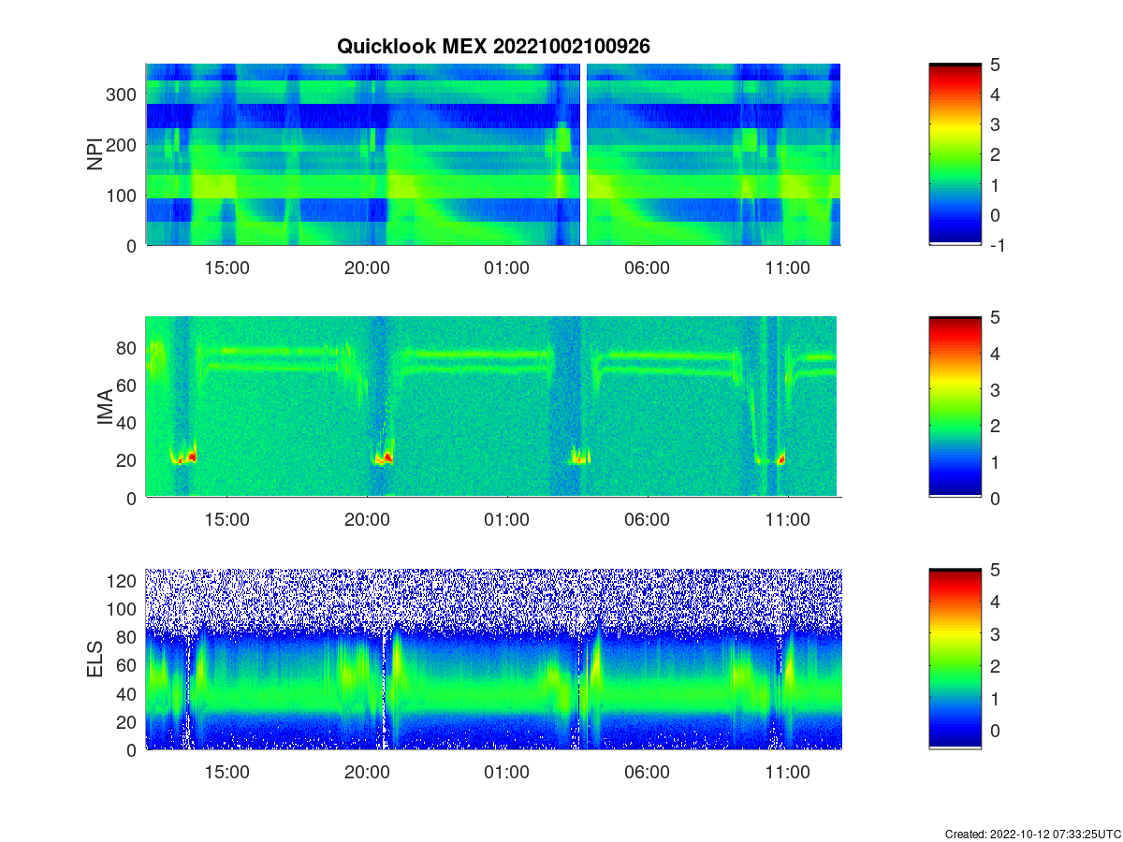
Task: Click the '20:00' label under NPI plot
Action: pyautogui.click(x=367, y=268)
